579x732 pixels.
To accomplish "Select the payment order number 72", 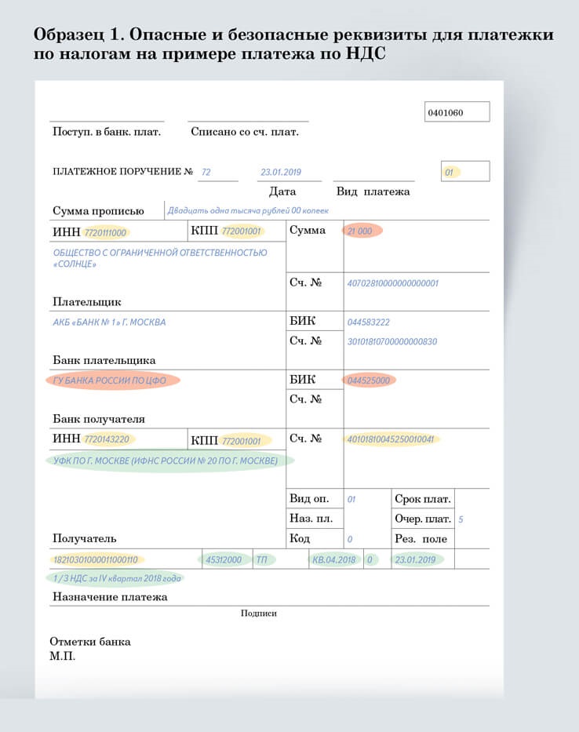I will click(206, 173).
